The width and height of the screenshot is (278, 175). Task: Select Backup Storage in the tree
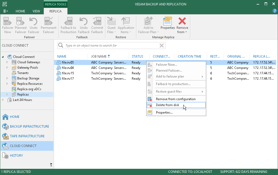[28, 78]
